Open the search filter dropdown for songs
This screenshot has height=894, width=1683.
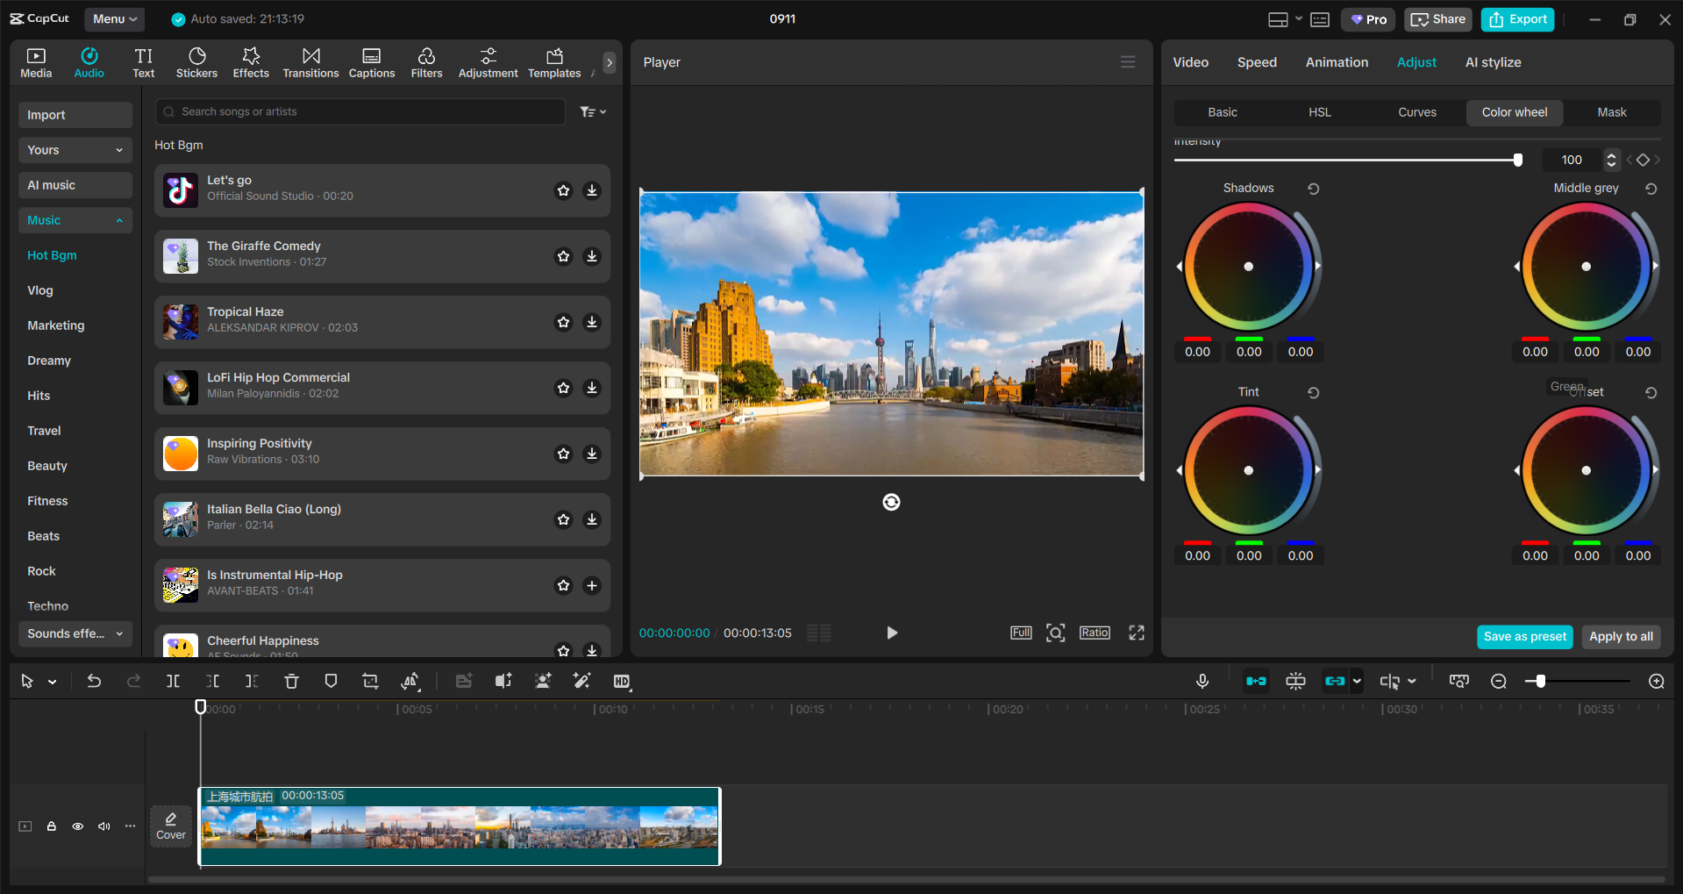coord(593,111)
